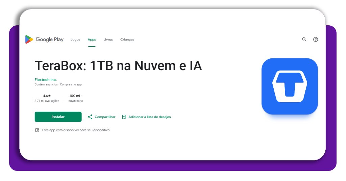Select the Apps tab
Screen dimensions: 346x181
tap(92, 40)
